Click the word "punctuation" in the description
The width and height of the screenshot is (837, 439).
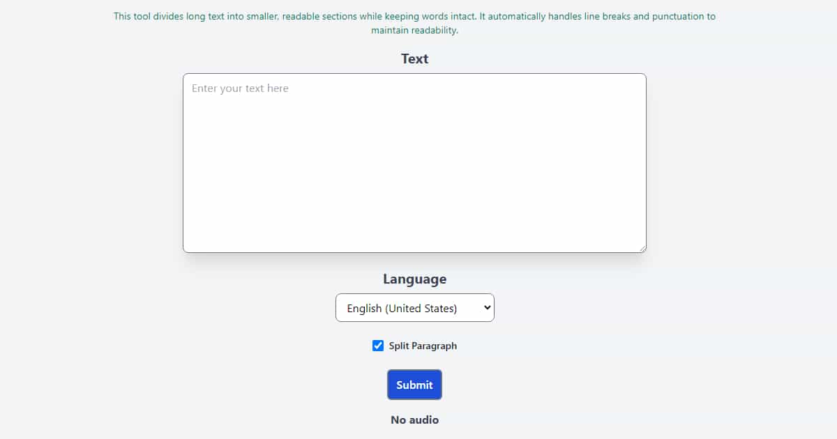click(678, 16)
